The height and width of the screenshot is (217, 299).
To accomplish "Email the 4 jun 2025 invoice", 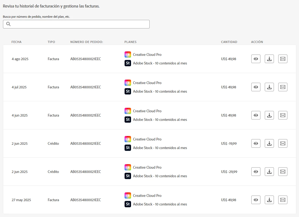I will (283, 115).
